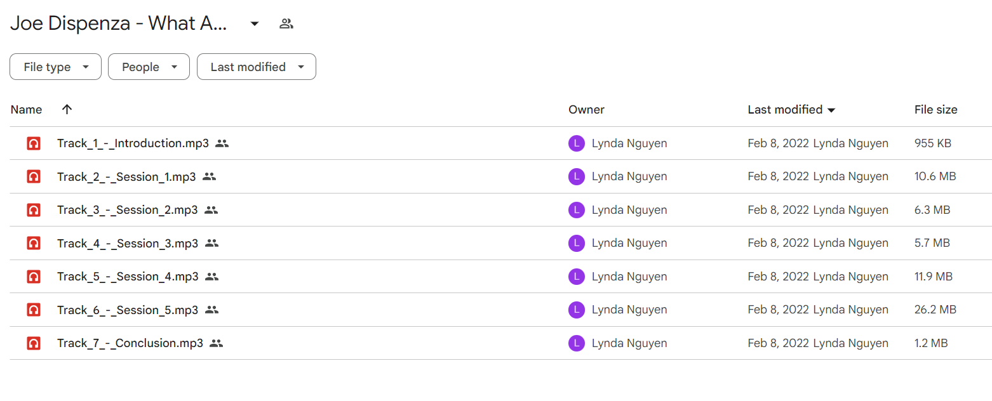Select the file Track_5_-_Session_4.mp3

tap(128, 277)
